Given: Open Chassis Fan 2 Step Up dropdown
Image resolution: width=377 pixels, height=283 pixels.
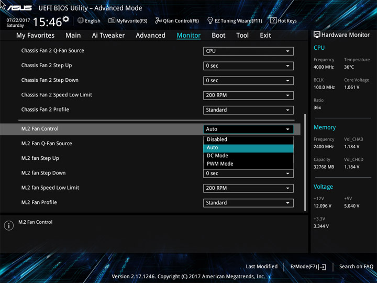Looking at the screenshot, I should tap(248, 66).
